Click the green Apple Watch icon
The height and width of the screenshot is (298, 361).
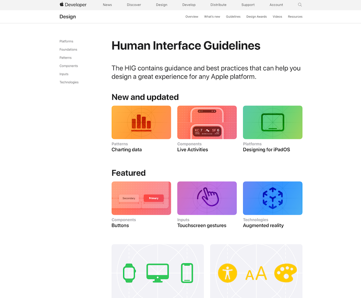(130, 273)
